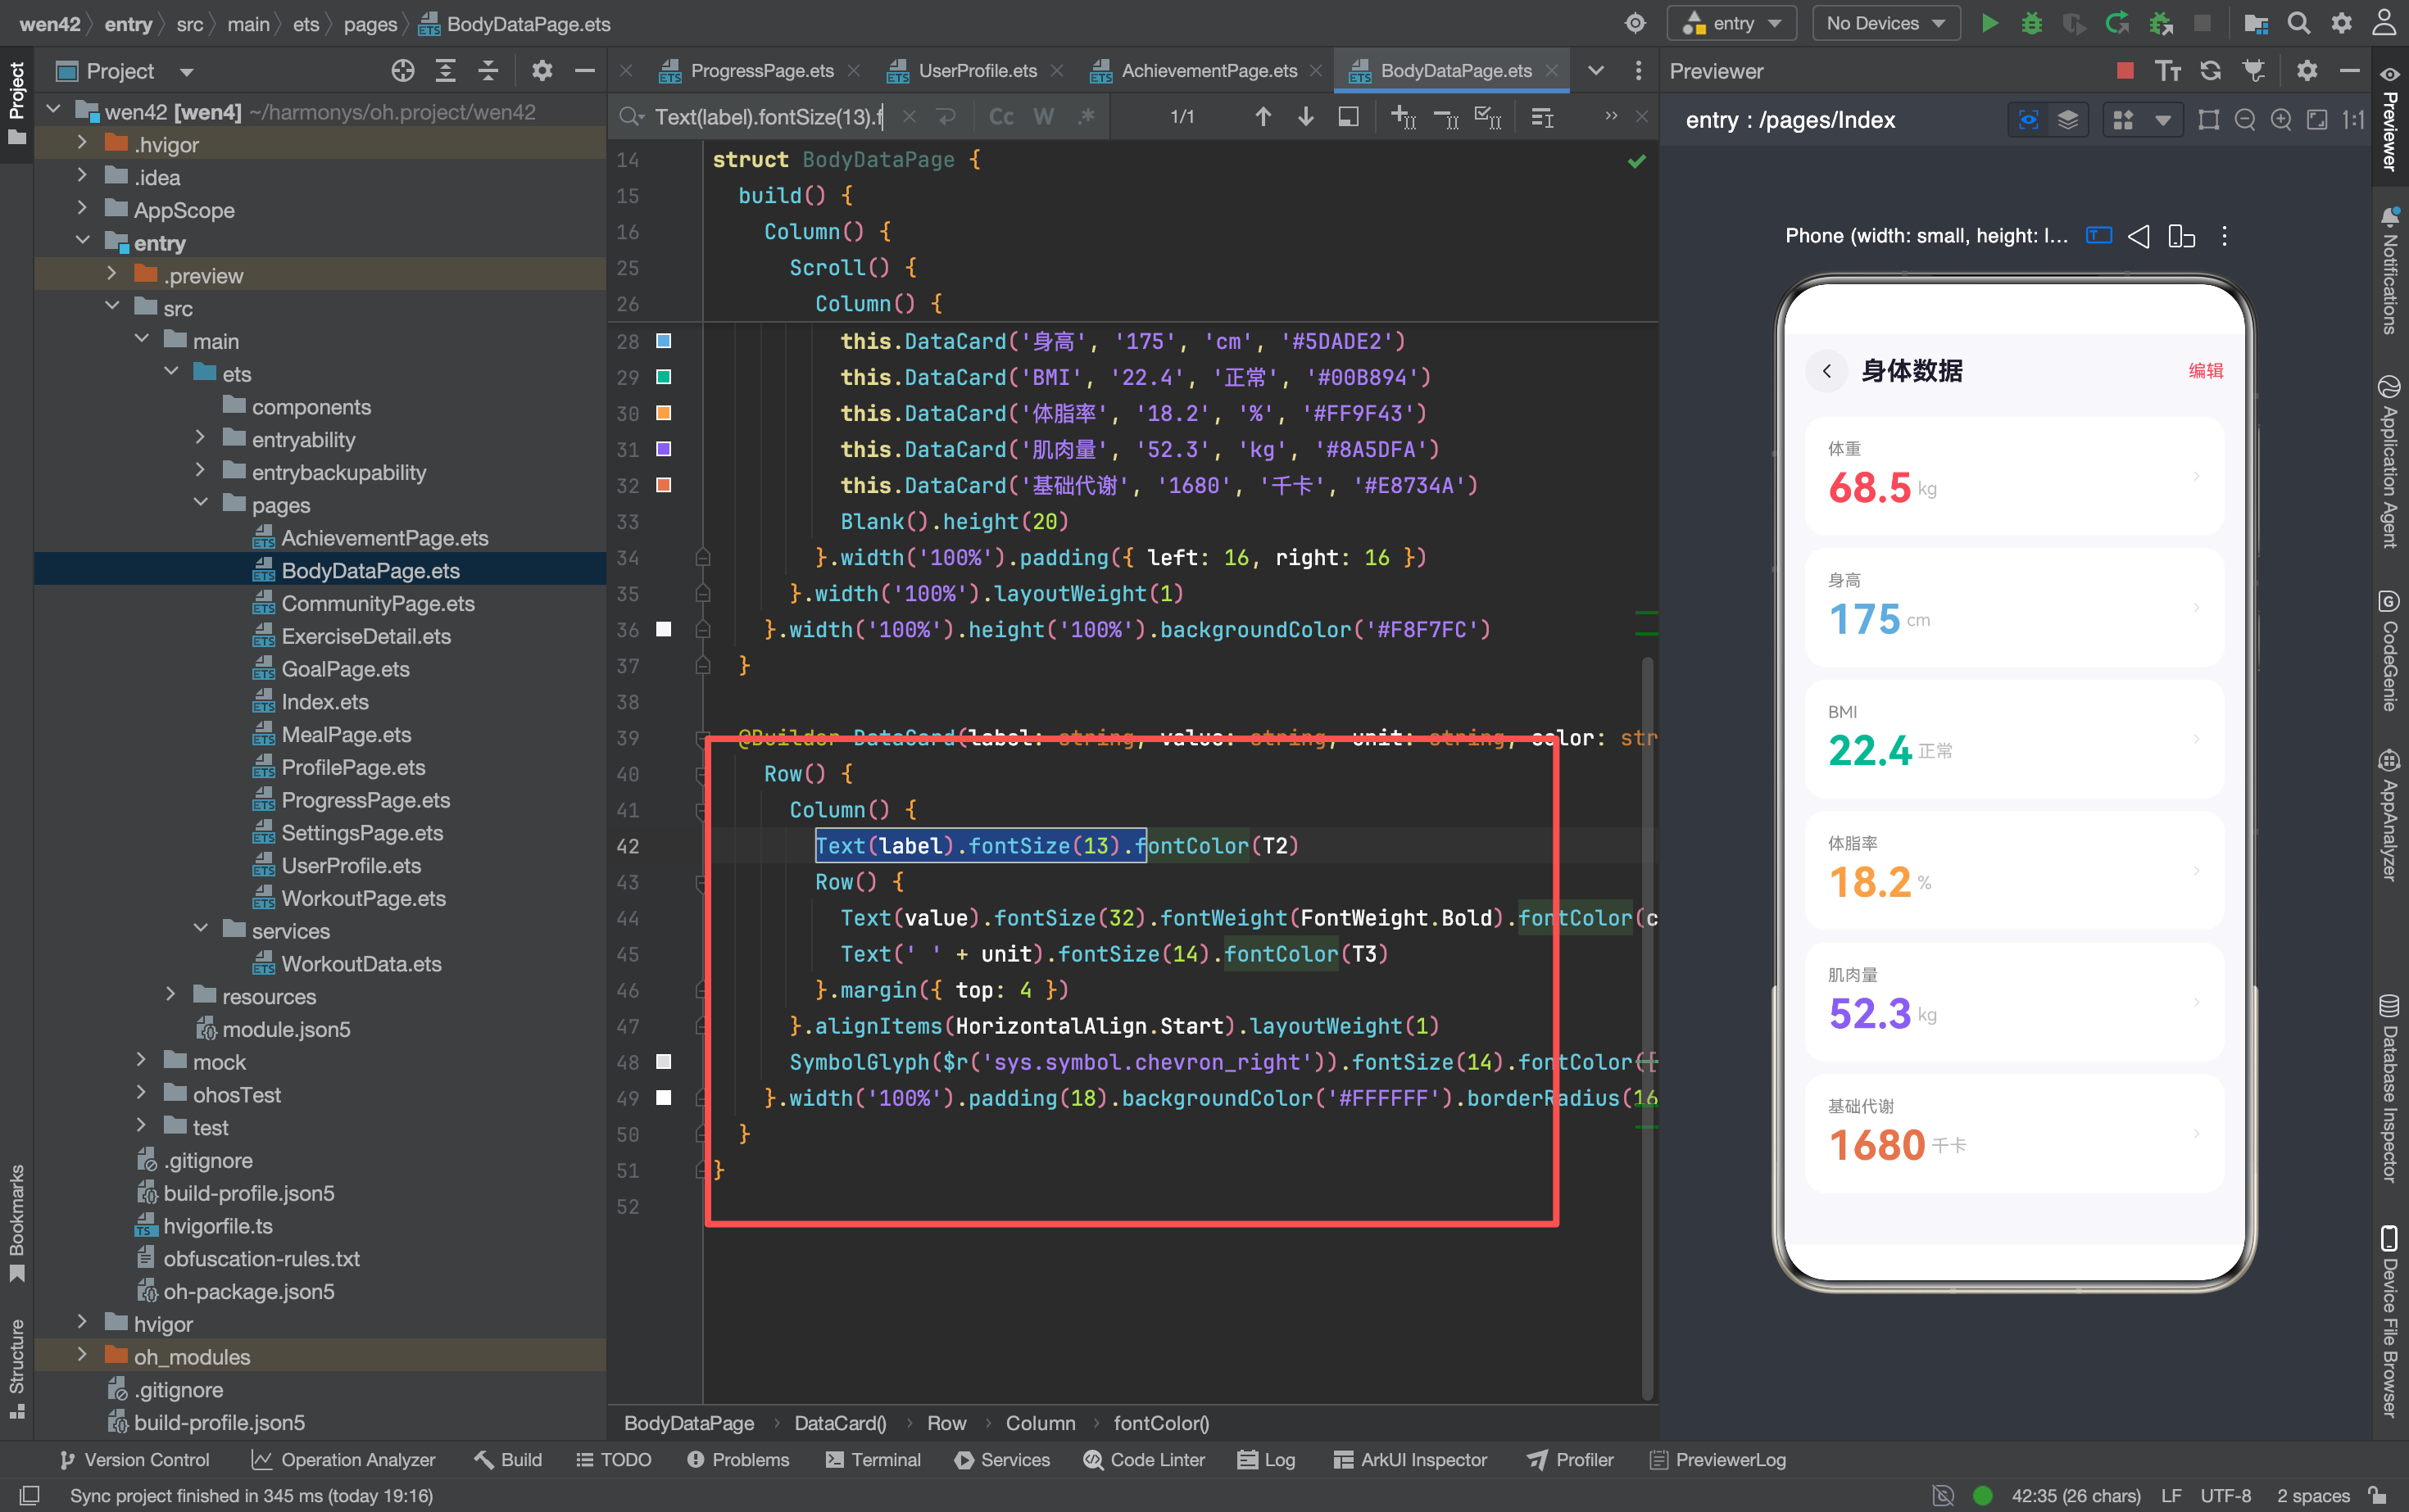Toggle the layers view in Previewer

2068,120
